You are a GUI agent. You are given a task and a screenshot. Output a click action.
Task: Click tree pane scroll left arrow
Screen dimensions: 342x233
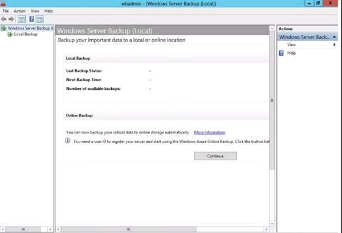3,229
